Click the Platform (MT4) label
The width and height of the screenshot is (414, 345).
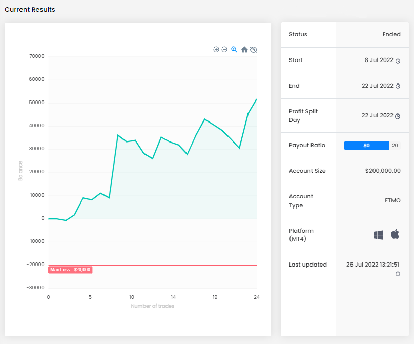click(x=301, y=235)
